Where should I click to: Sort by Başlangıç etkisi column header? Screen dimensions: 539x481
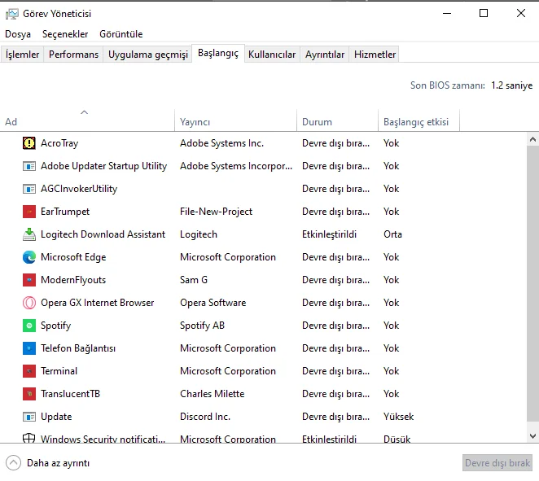pyautogui.click(x=418, y=121)
